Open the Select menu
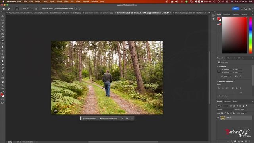Image resolution: width=254 pixels, height=143 pixels. pos(59,2)
